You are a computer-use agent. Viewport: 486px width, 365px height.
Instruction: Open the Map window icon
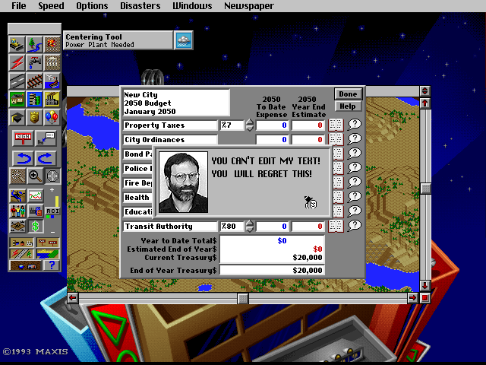(17, 195)
